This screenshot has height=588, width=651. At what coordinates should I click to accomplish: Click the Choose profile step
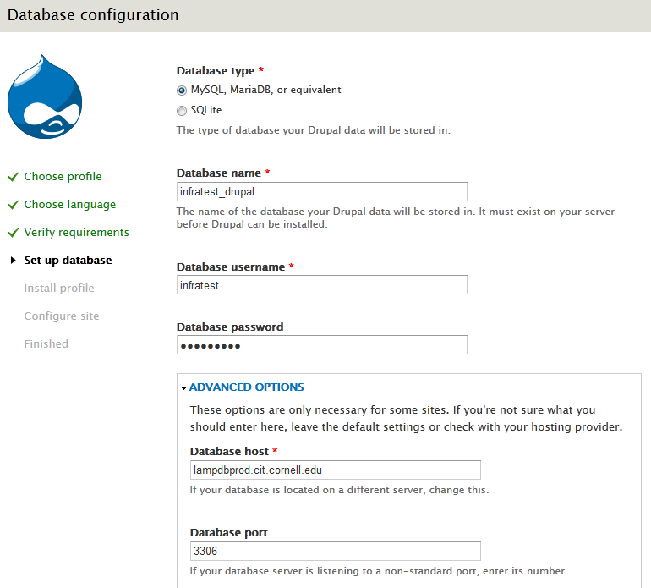coord(63,177)
